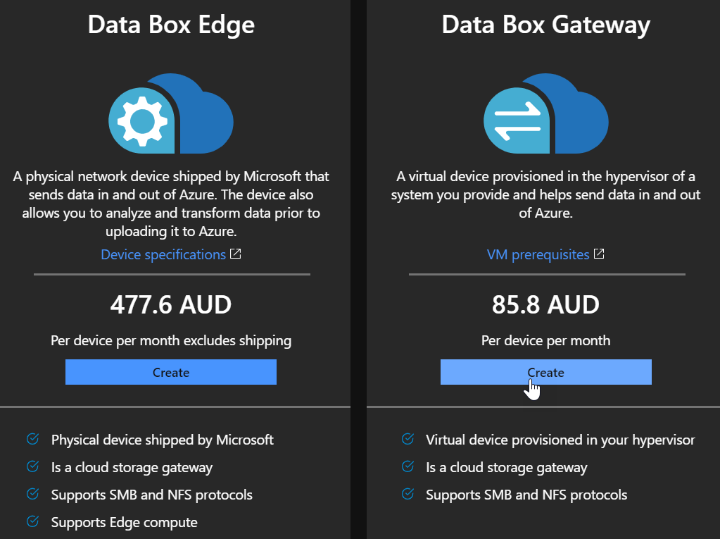Click checkmark icon next to Physical device shipped

coord(32,439)
